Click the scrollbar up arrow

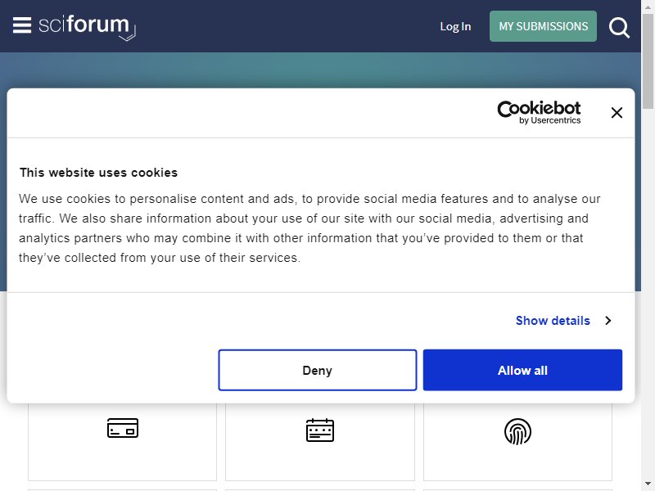pyautogui.click(x=648, y=7)
